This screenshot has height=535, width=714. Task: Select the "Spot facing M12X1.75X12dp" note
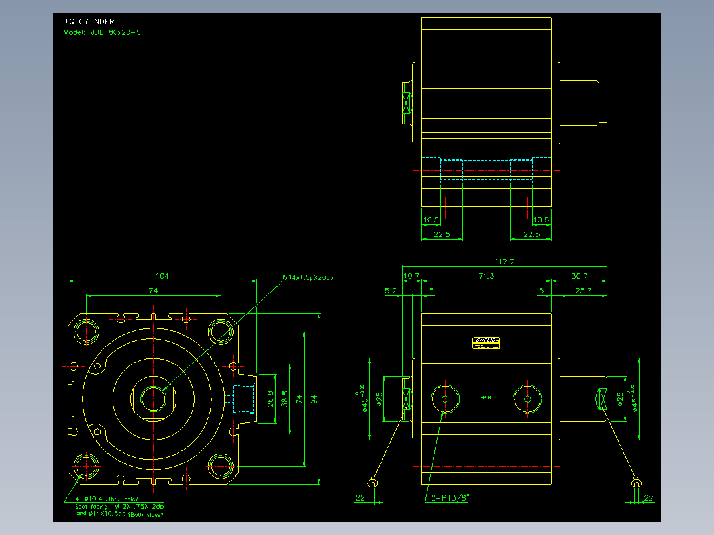(120, 507)
